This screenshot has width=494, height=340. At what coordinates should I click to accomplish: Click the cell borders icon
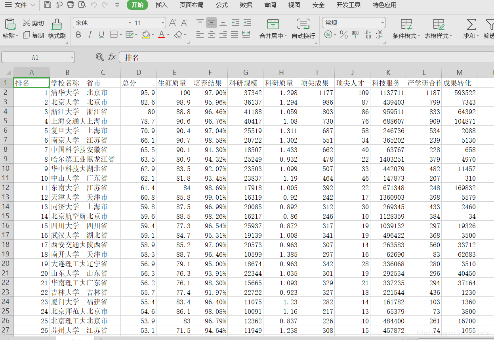click(114, 35)
